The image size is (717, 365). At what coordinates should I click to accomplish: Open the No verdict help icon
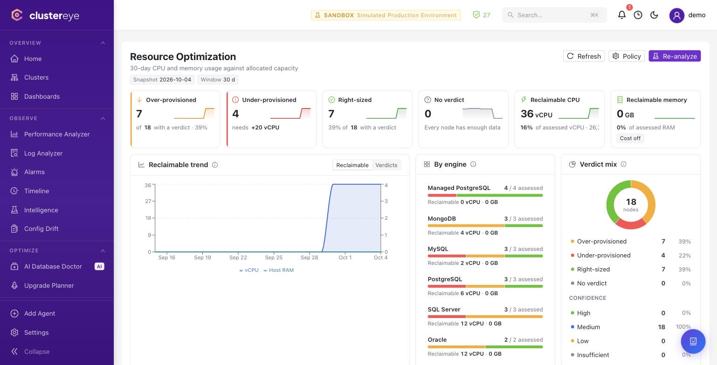click(x=427, y=100)
